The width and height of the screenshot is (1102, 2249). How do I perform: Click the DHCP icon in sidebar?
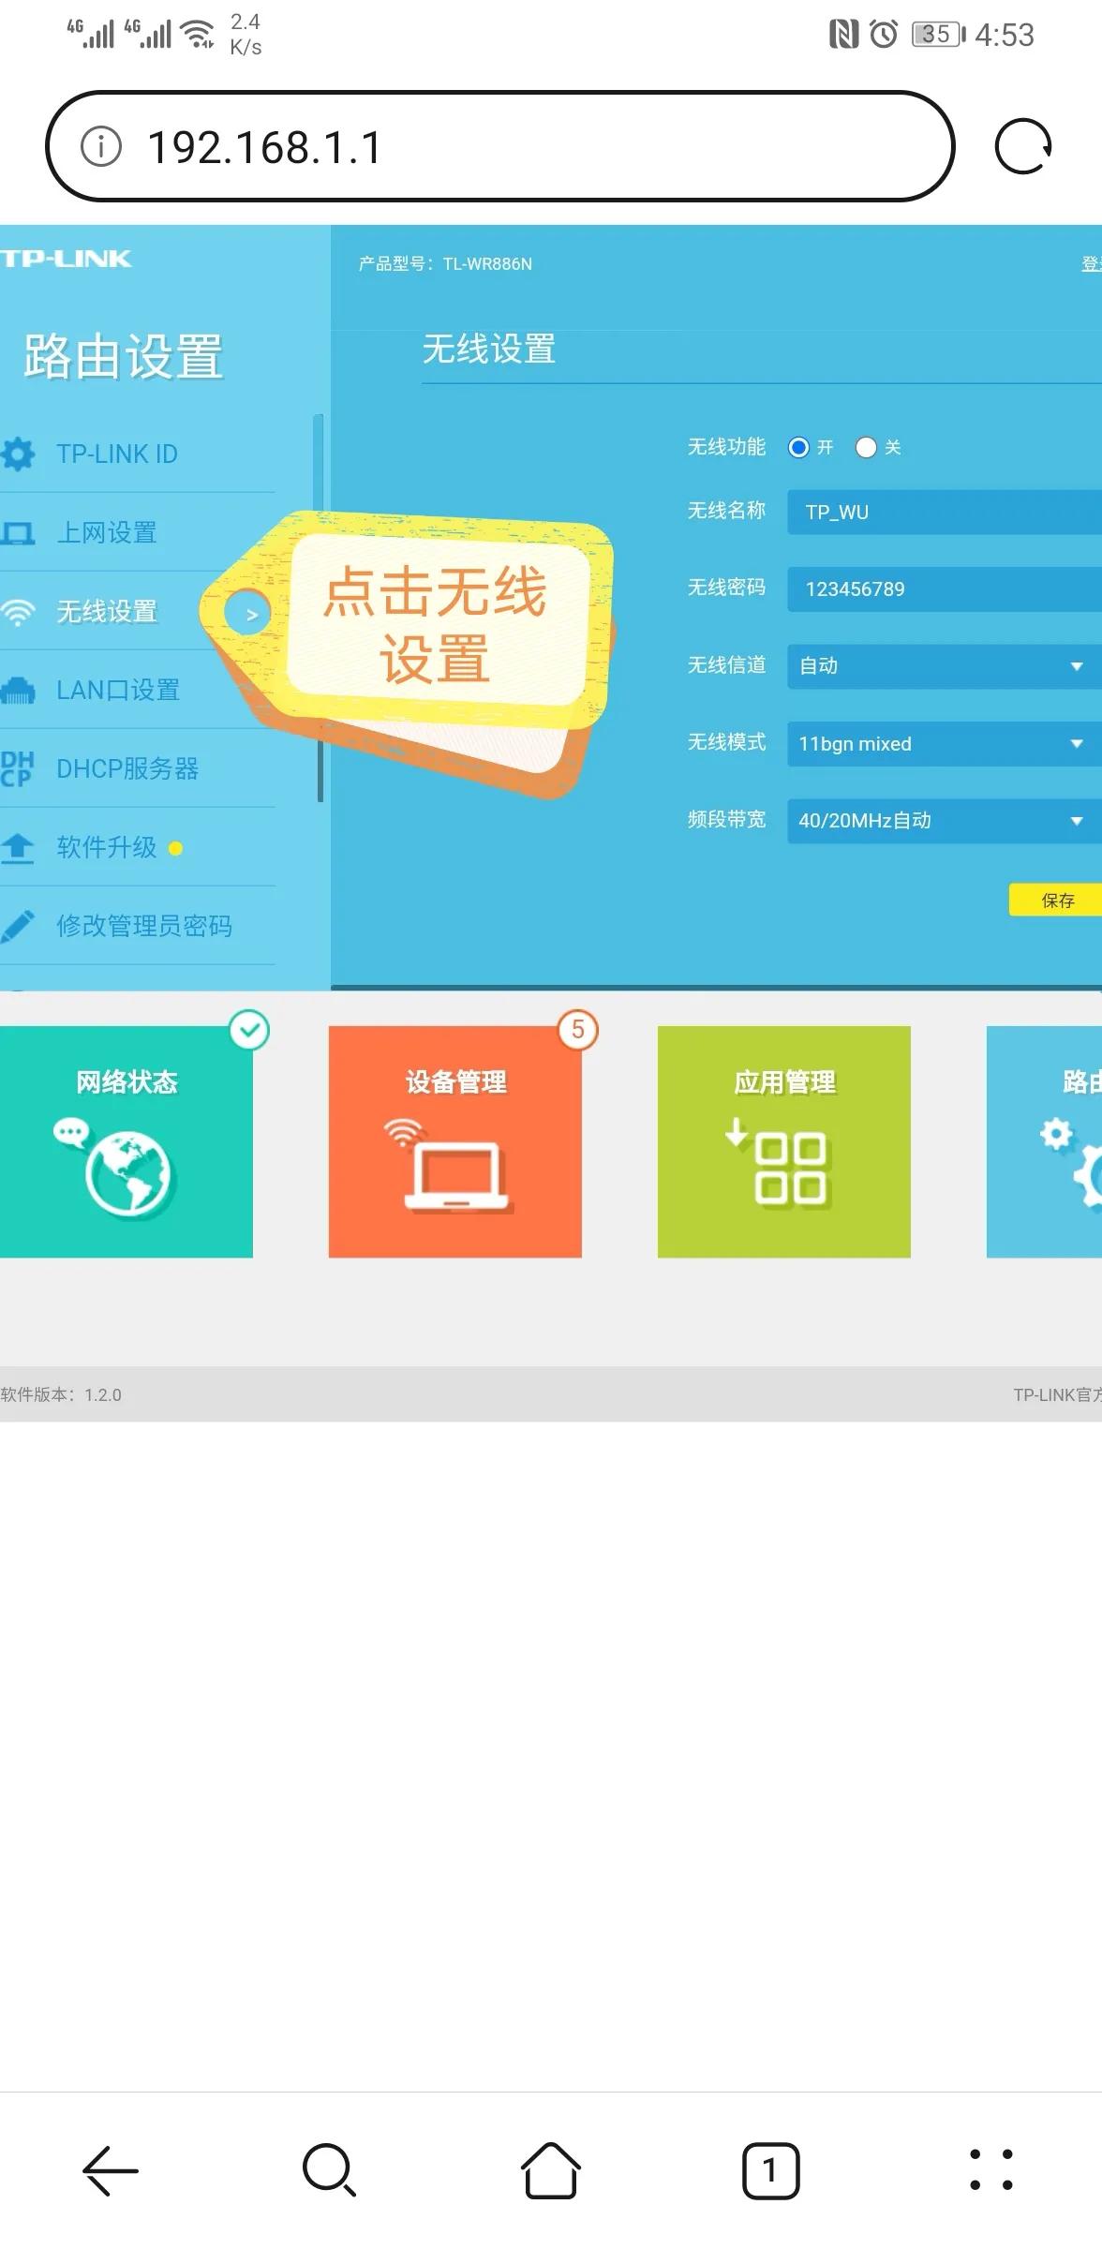pyautogui.click(x=17, y=768)
